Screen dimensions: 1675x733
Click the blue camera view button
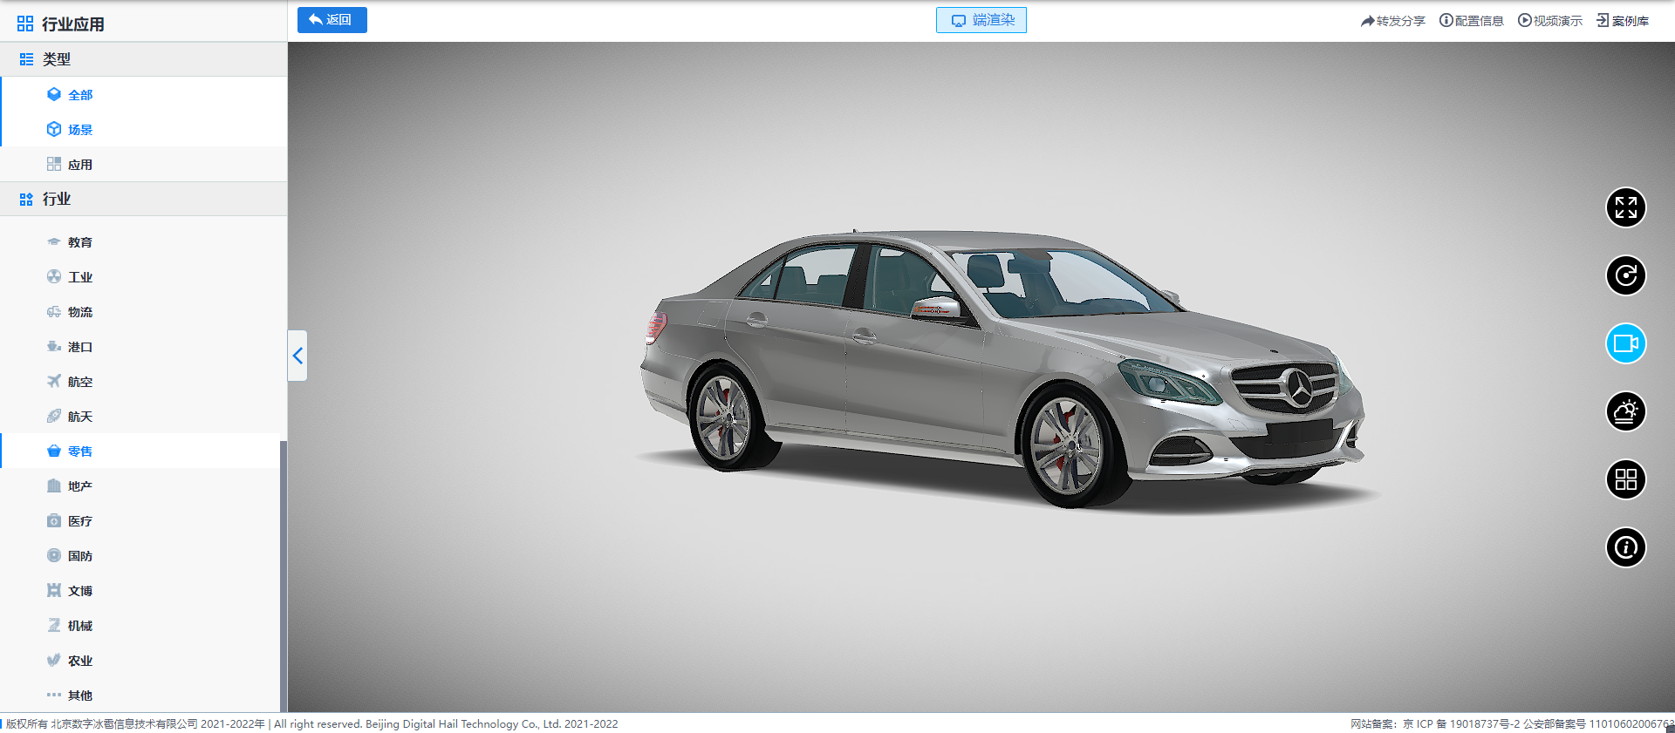pos(1625,343)
